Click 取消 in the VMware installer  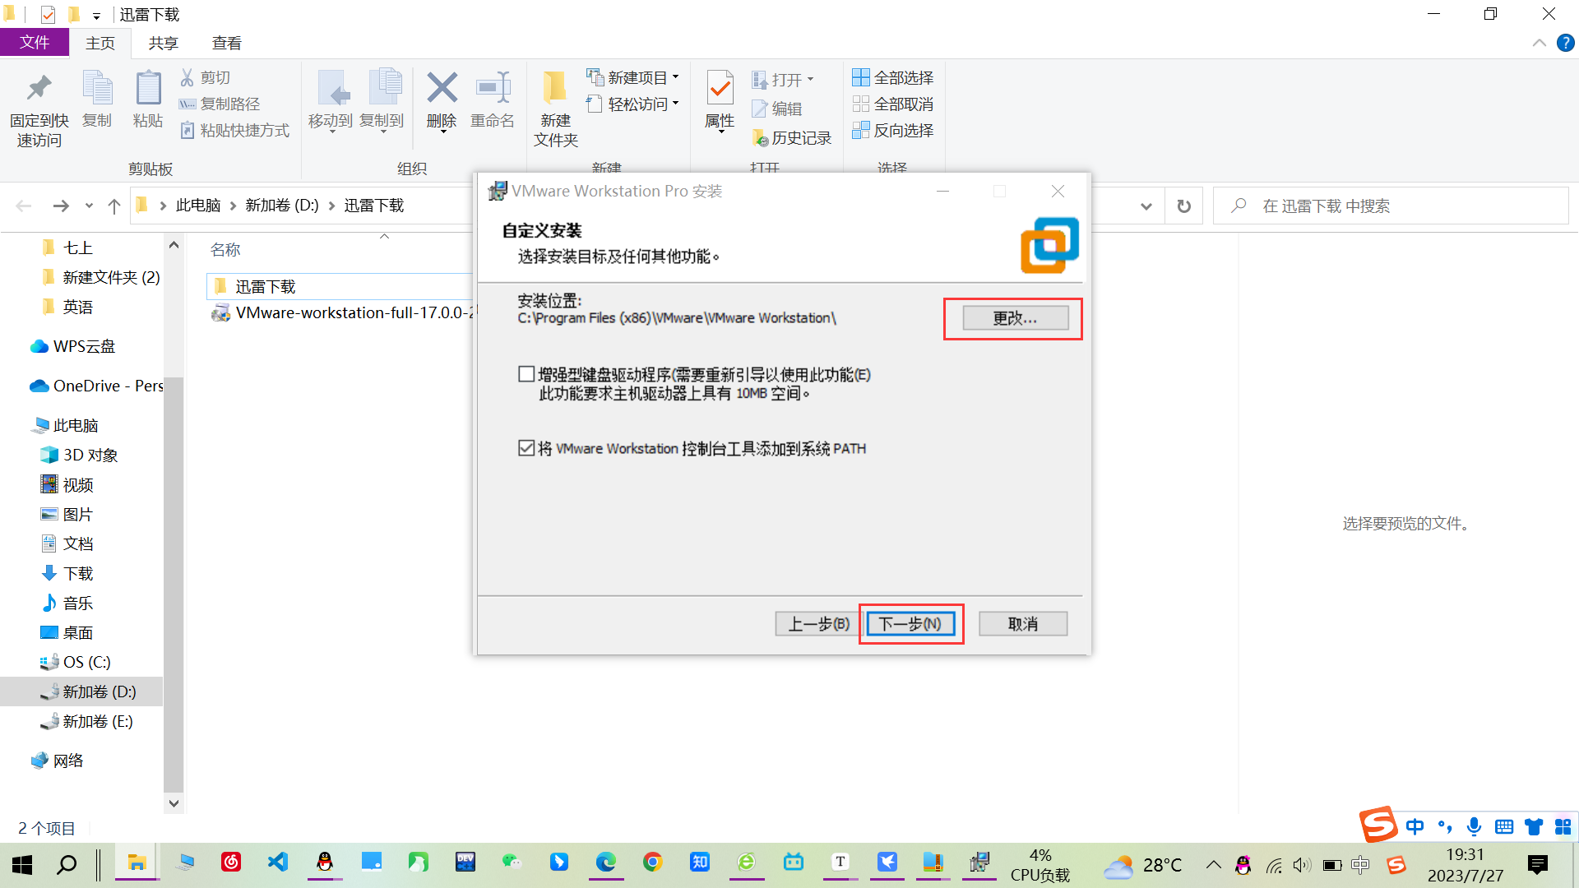pyautogui.click(x=1023, y=624)
